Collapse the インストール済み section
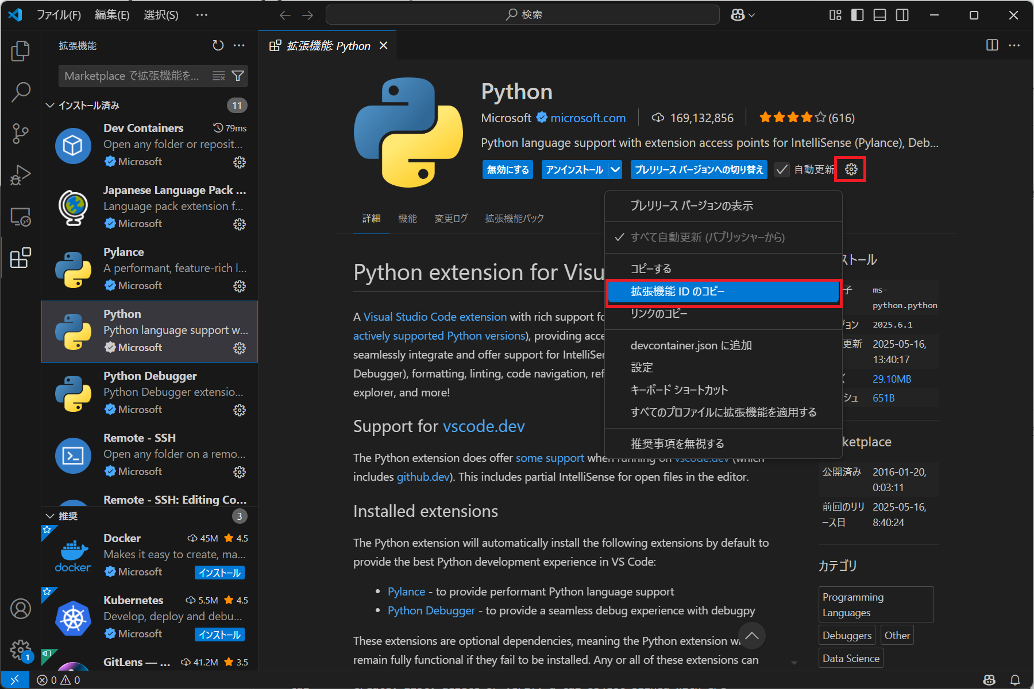 [x=51, y=106]
